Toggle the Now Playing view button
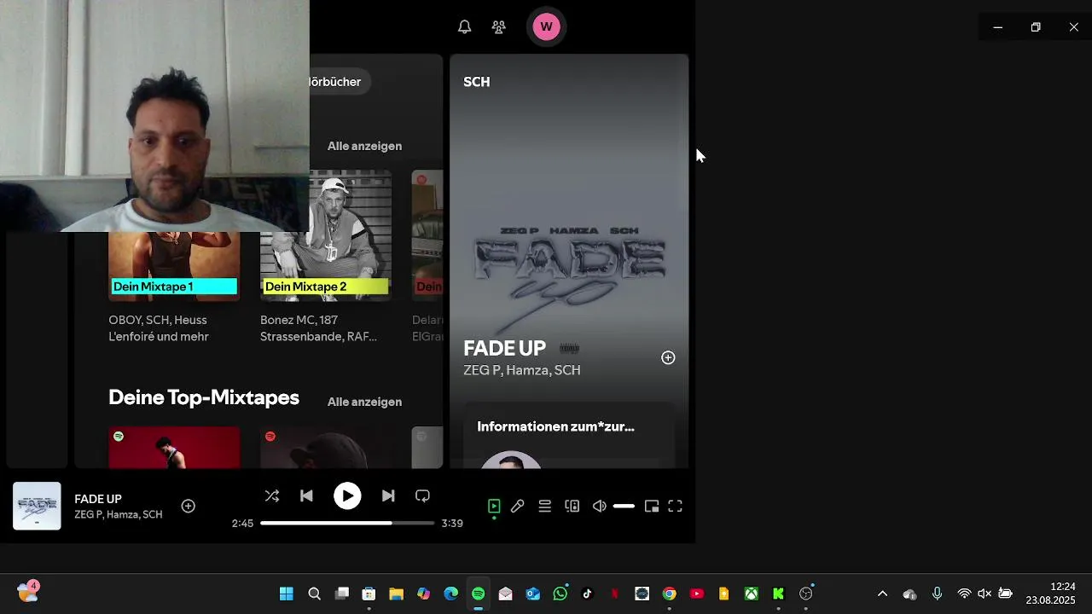 (494, 507)
